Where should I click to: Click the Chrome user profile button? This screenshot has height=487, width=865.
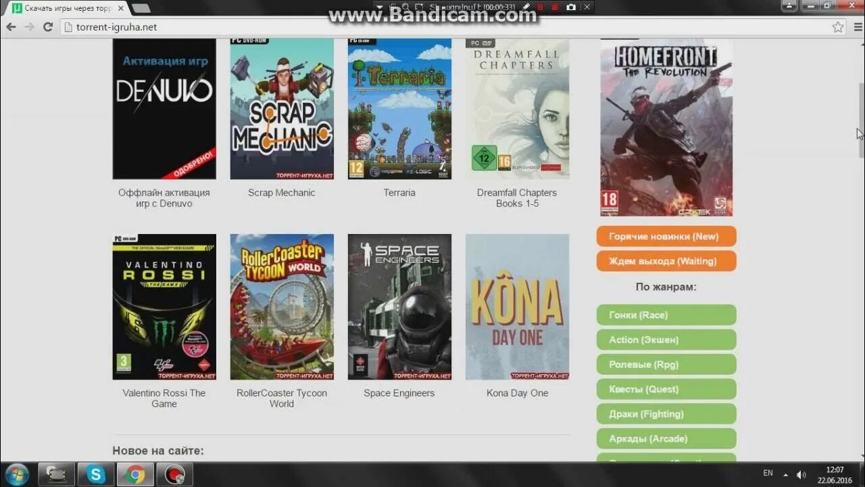[x=788, y=5]
